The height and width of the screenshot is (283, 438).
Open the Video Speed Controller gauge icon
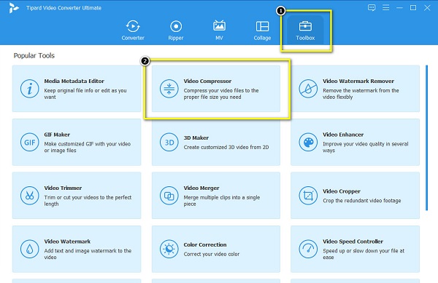click(x=308, y=249)
